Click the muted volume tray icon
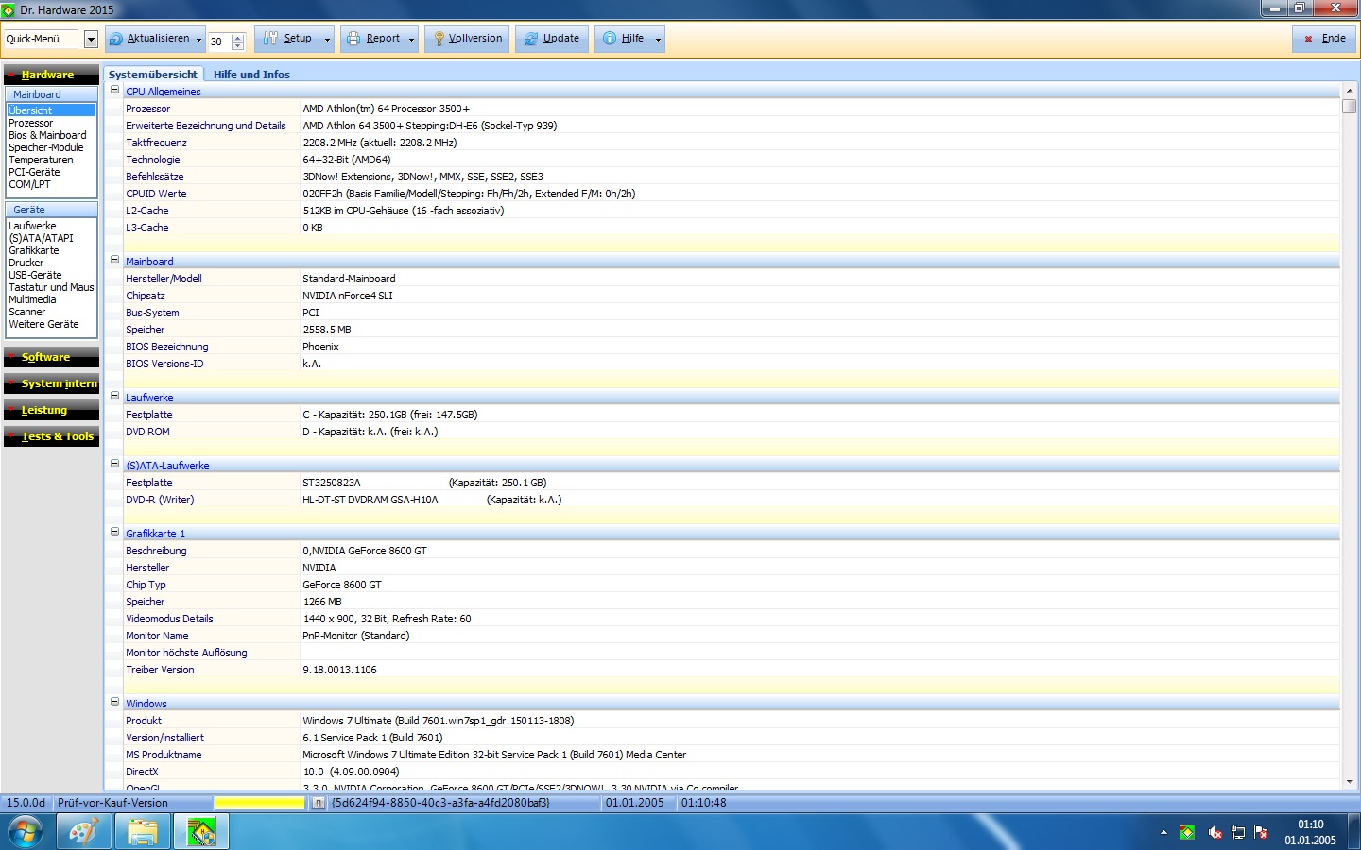The height and width of the screenshot is (850, 1361). (x=1215, y=832)
